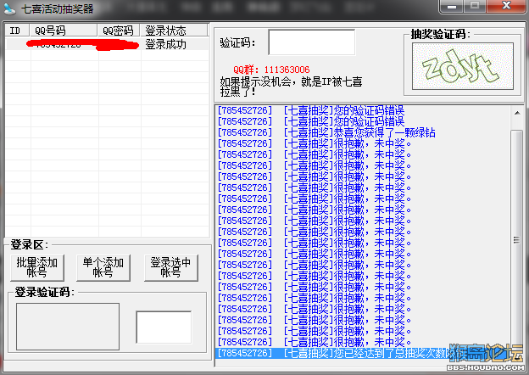
Task: Click the 单个添加帐号 button
Action: 103,267
